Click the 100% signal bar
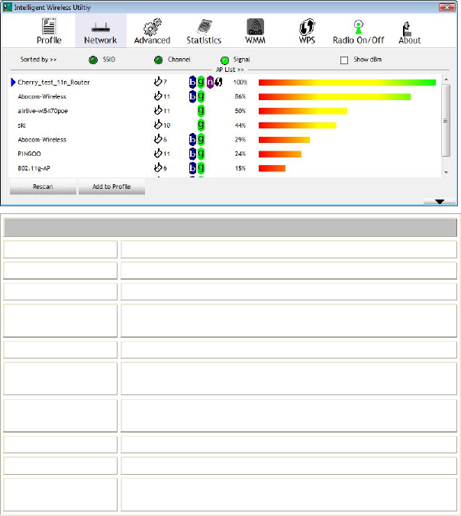Image resolution: width=461 pixels, height=516 pixels. tap(347, 83)
